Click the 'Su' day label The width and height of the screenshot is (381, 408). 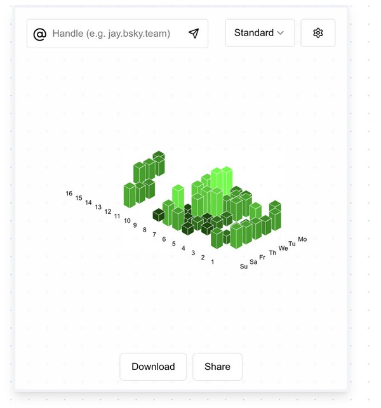click(x=244, y=267)
